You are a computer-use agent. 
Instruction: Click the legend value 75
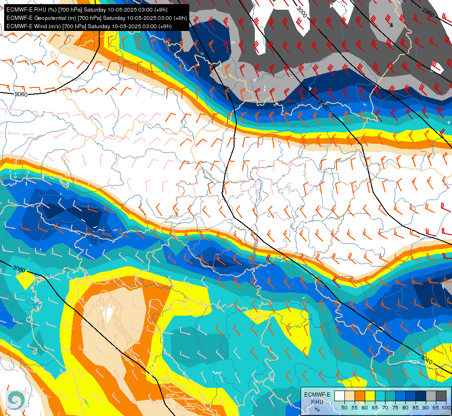(395, 408)
